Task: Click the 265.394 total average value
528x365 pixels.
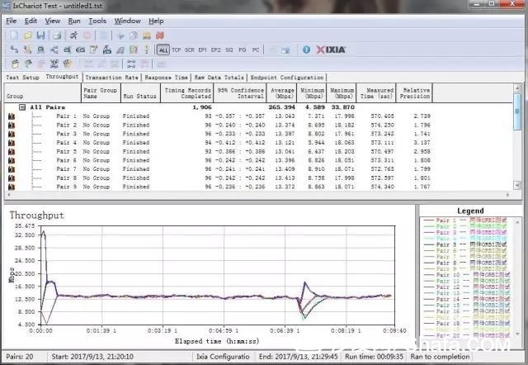Action: [x=282, y=107]
